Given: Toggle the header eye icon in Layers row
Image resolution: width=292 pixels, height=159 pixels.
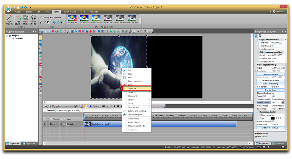Looking at the screenshot, I should coord(45,119).
